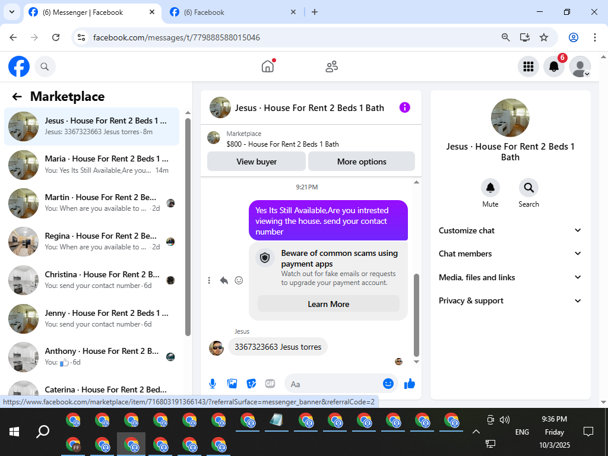Search in conversation magnifier icon
Image resolution: width=608 pixels, height=456 pixels.
click(x=528, y=188)
